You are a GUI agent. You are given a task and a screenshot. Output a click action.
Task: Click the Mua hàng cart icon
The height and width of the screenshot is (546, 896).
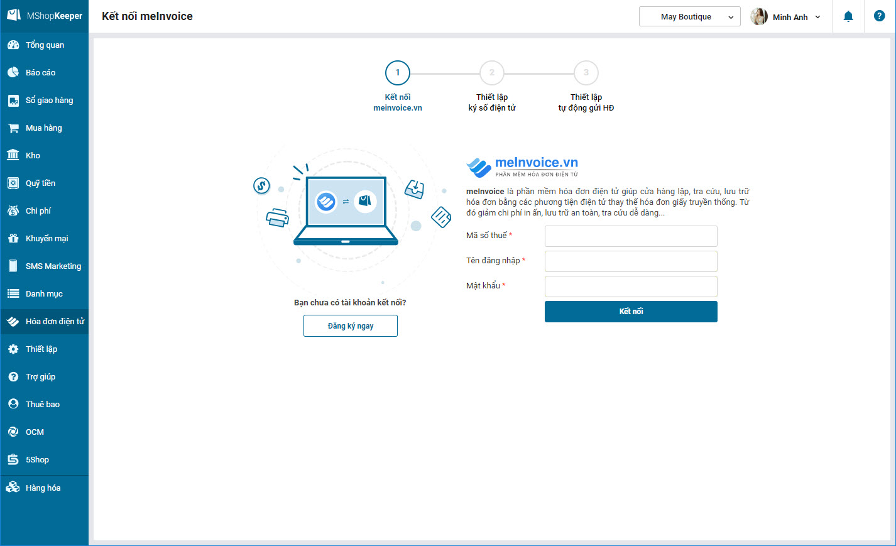(x=13, y=128)
